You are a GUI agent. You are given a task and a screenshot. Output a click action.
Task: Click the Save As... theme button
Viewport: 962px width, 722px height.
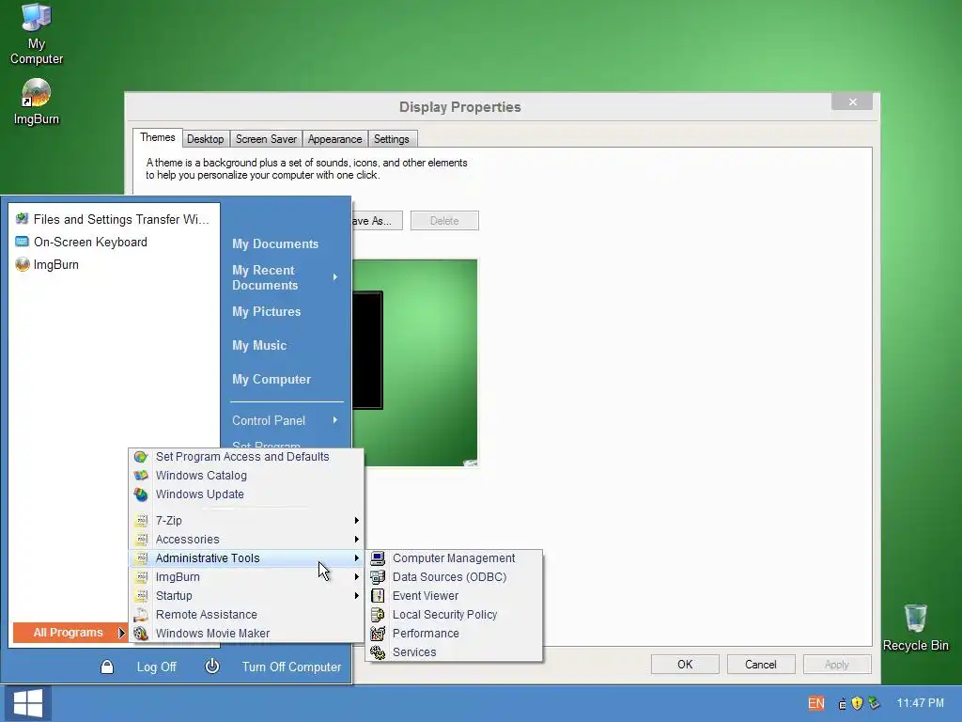pyautogui.click(x=377, y=221)
